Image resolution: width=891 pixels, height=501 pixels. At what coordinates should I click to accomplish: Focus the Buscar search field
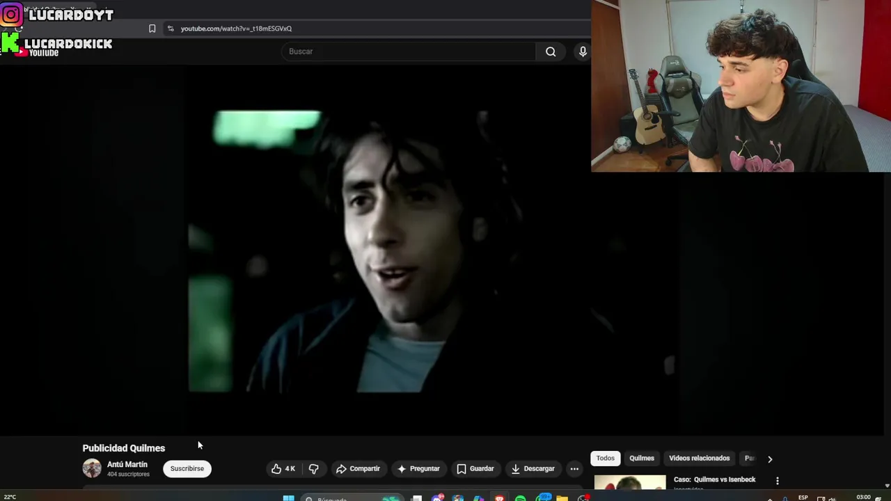(409, 51)
